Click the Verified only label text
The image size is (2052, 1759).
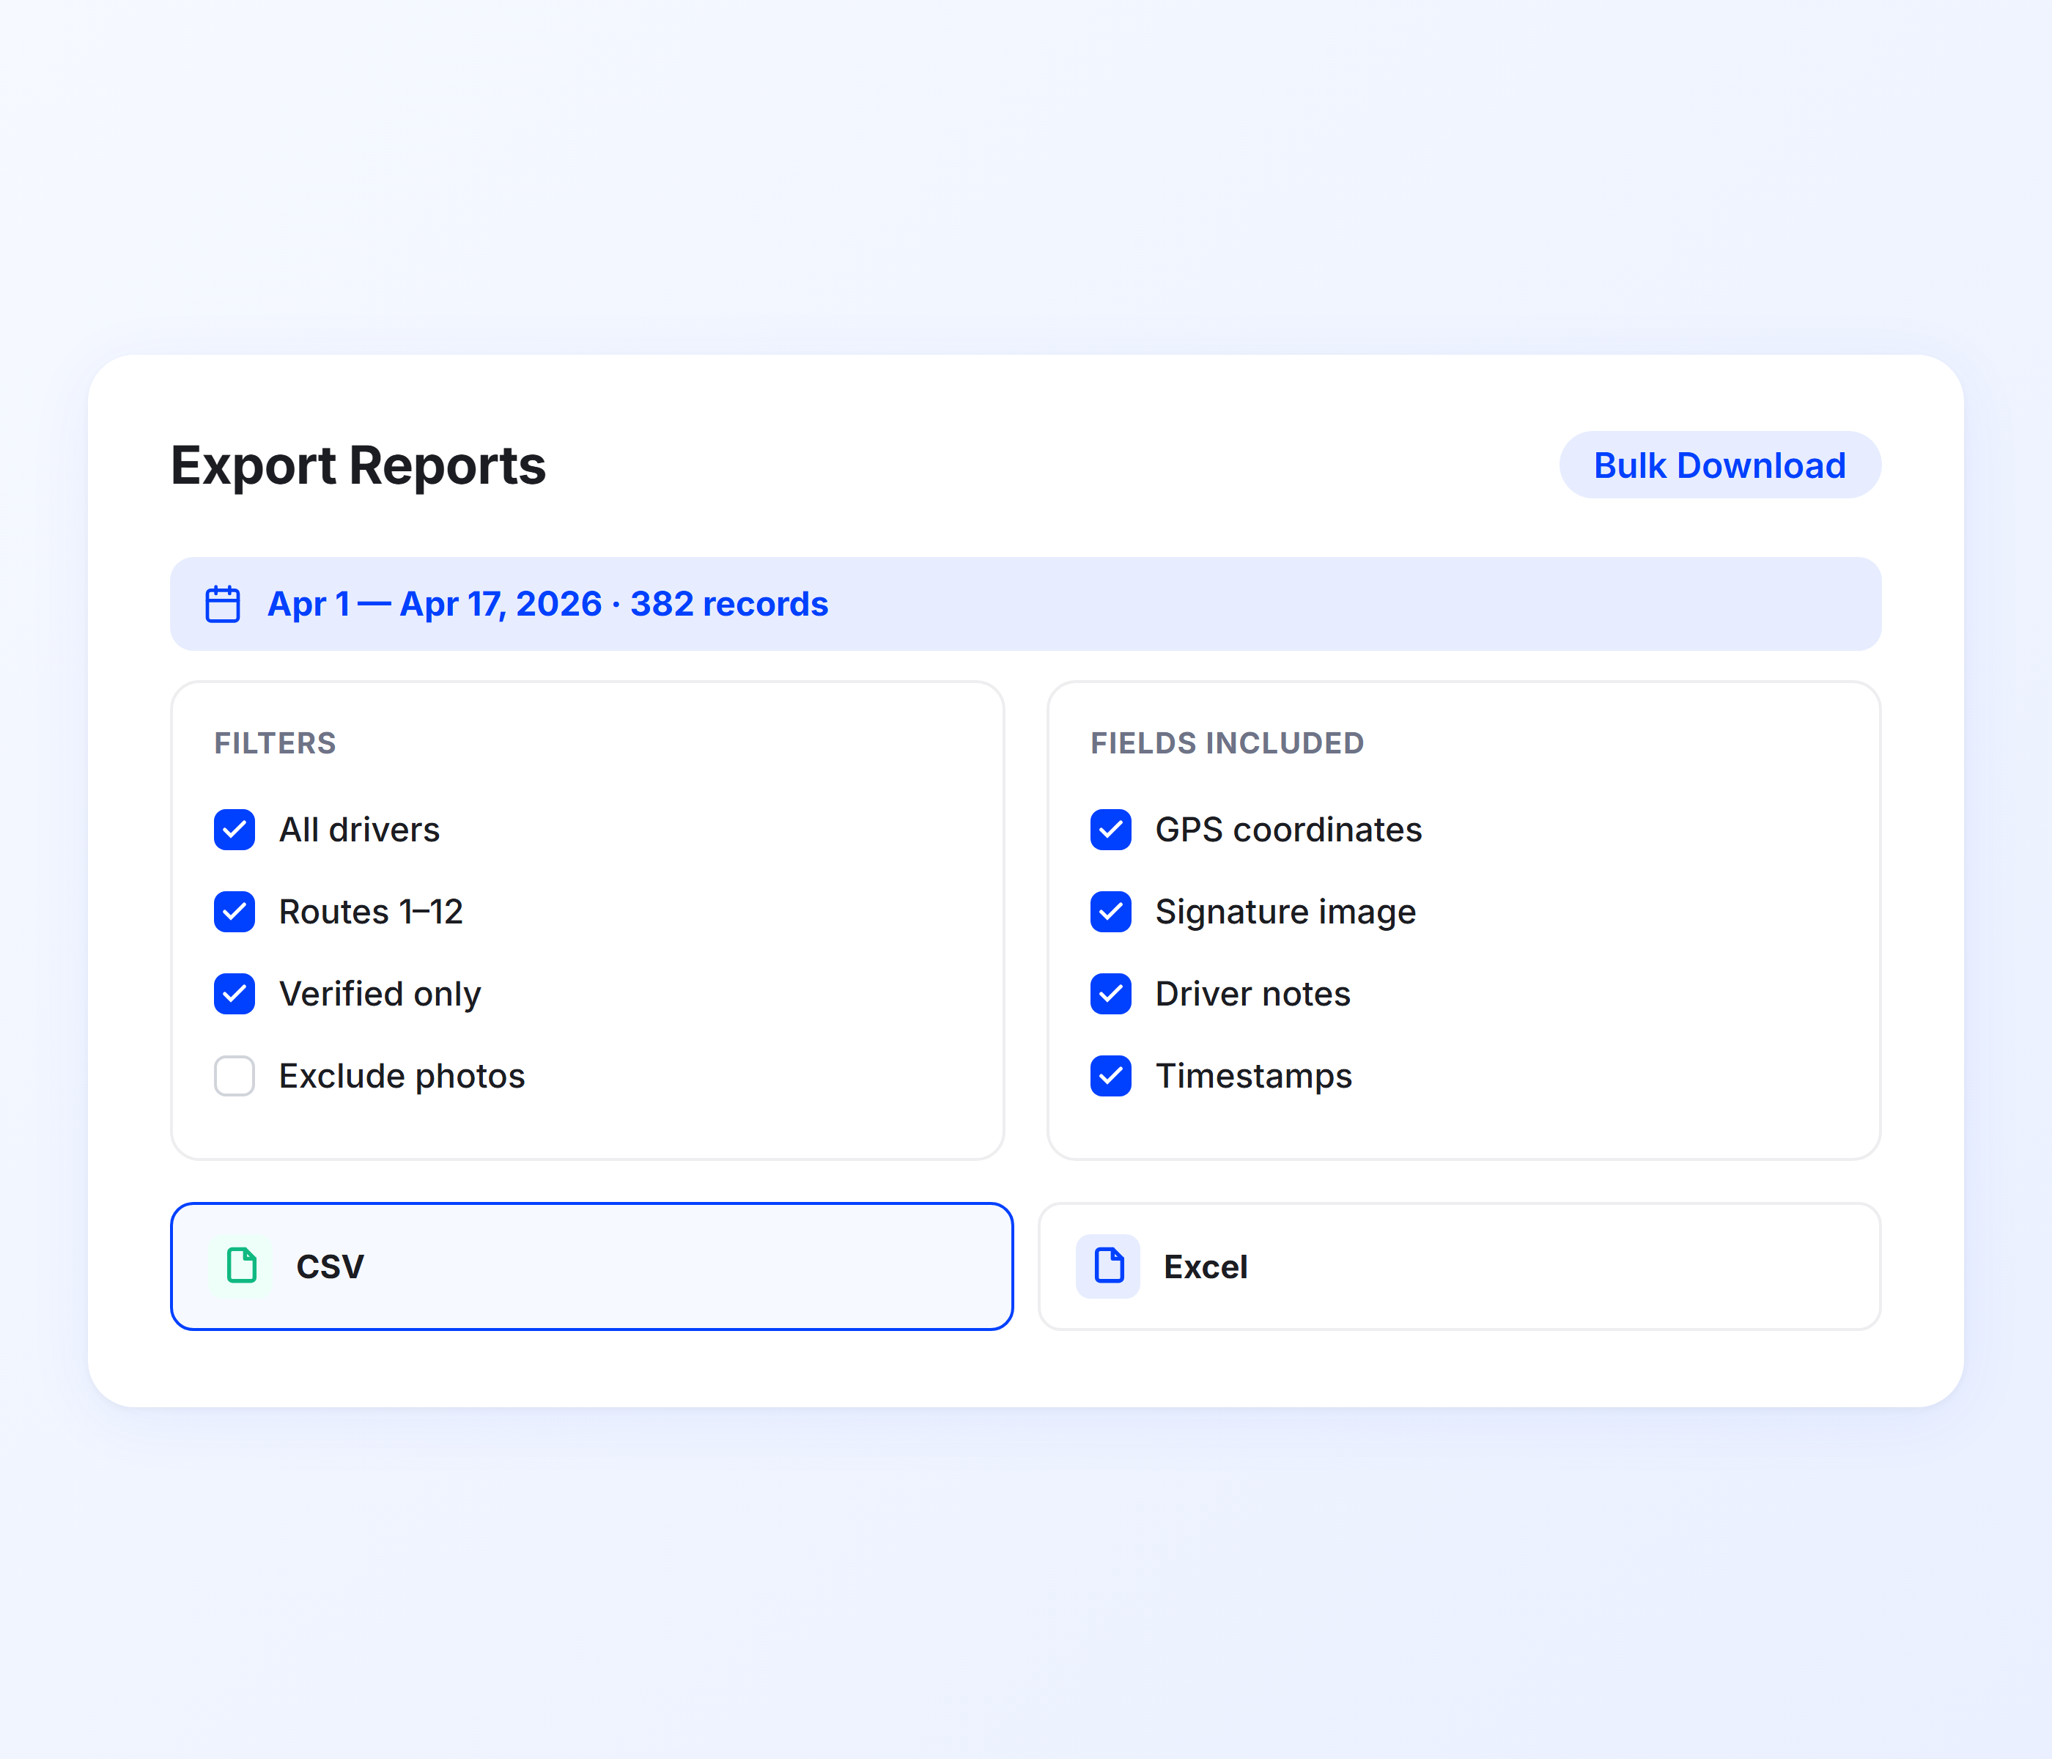tap(380, 995)
